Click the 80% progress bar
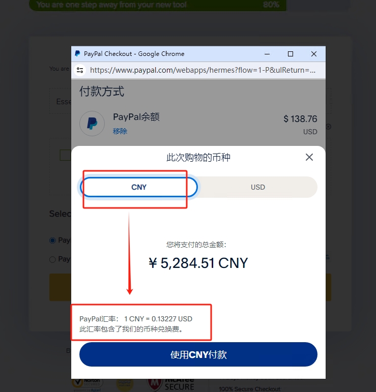This screenshot has width=376, height=392. coord(158,5)
